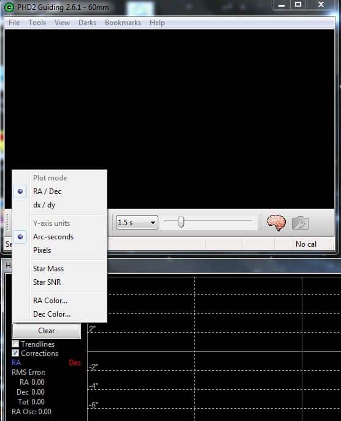Open the brain advanced settings icon
The width and height of the screenshot is (341, 421).
(276, 223)
